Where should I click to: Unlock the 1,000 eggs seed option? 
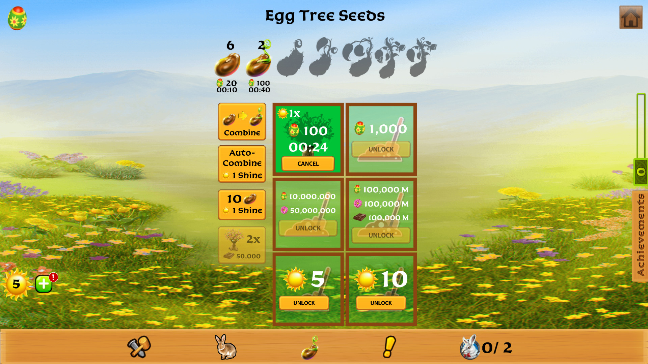(381, 148)
